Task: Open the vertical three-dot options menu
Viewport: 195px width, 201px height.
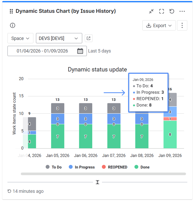Action: [x=182, y=25]
